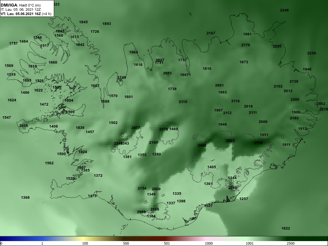328x246 pixels.
Task: Click the map value 1372
Action: tap(98, 175)
